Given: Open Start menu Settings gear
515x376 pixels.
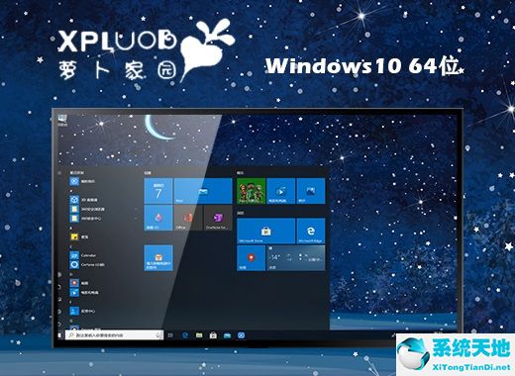Looking at the screenshot, I should coord(59,312).
